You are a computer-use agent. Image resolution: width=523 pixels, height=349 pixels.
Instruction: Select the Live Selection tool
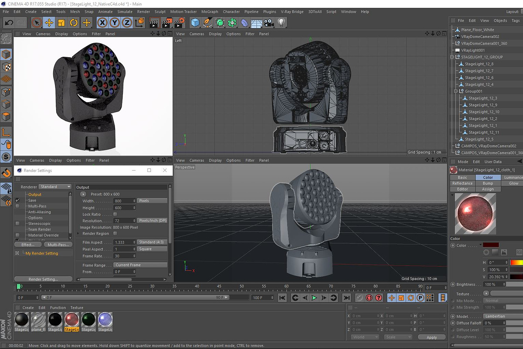(37, 22)
